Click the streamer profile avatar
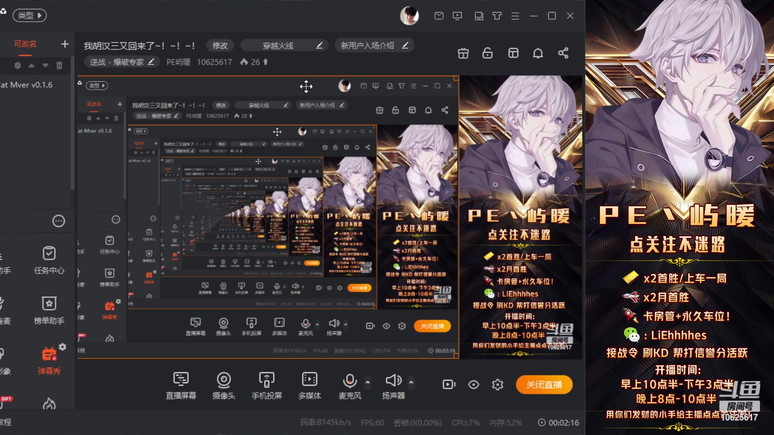Viewport: 774px width, 435px height. 409,16
